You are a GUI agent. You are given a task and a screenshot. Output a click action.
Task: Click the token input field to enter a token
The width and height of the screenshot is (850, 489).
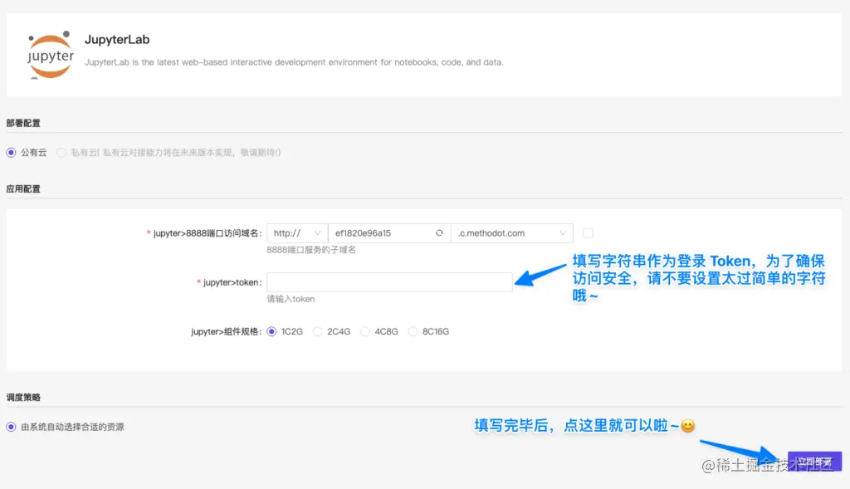click(x=390, y=282)
